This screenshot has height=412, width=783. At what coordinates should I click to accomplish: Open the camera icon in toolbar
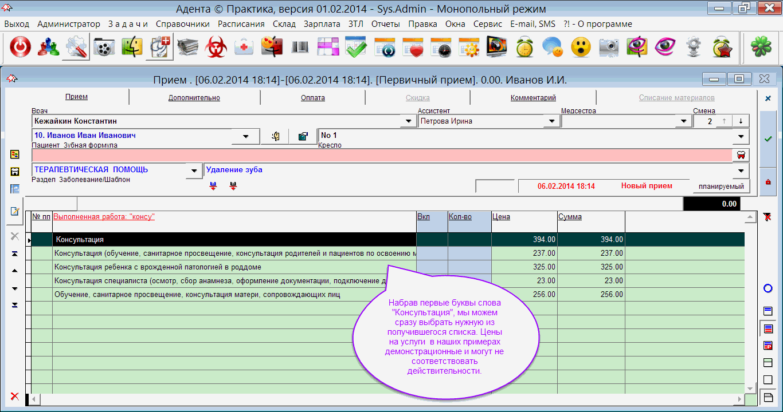click(609, 48)
